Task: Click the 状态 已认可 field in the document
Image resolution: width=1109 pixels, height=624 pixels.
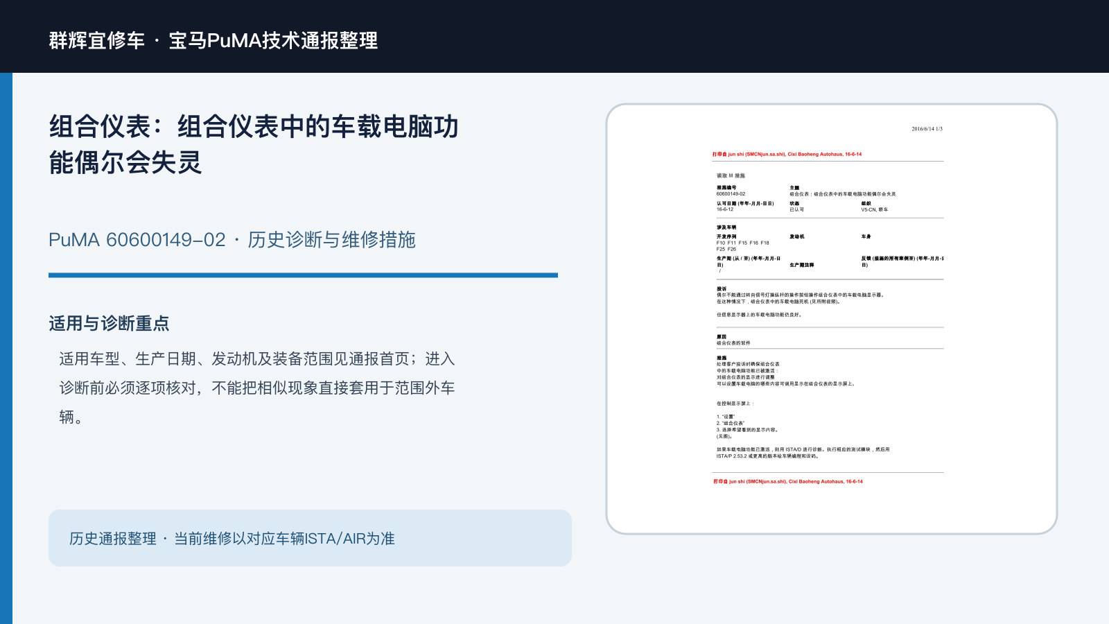Action: [x=797, y=206]
